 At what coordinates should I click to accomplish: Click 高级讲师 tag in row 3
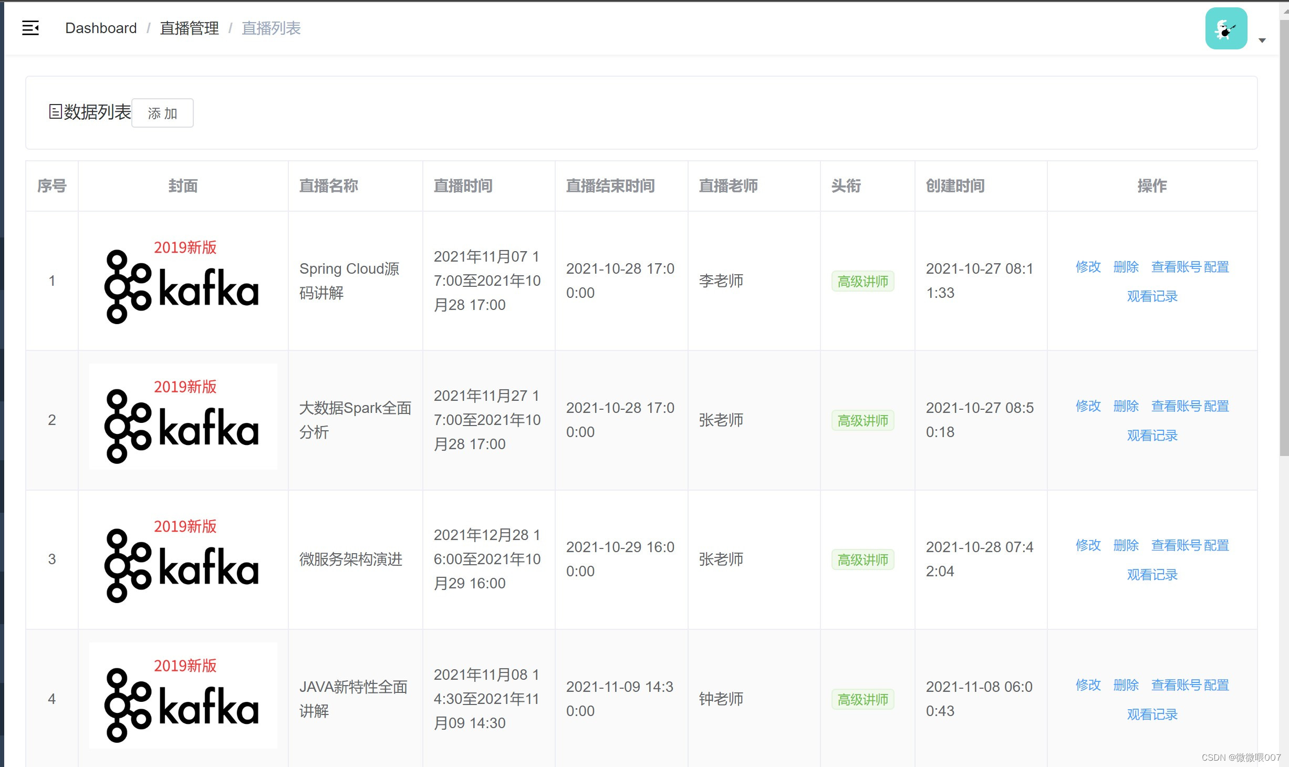click(862, 560)
